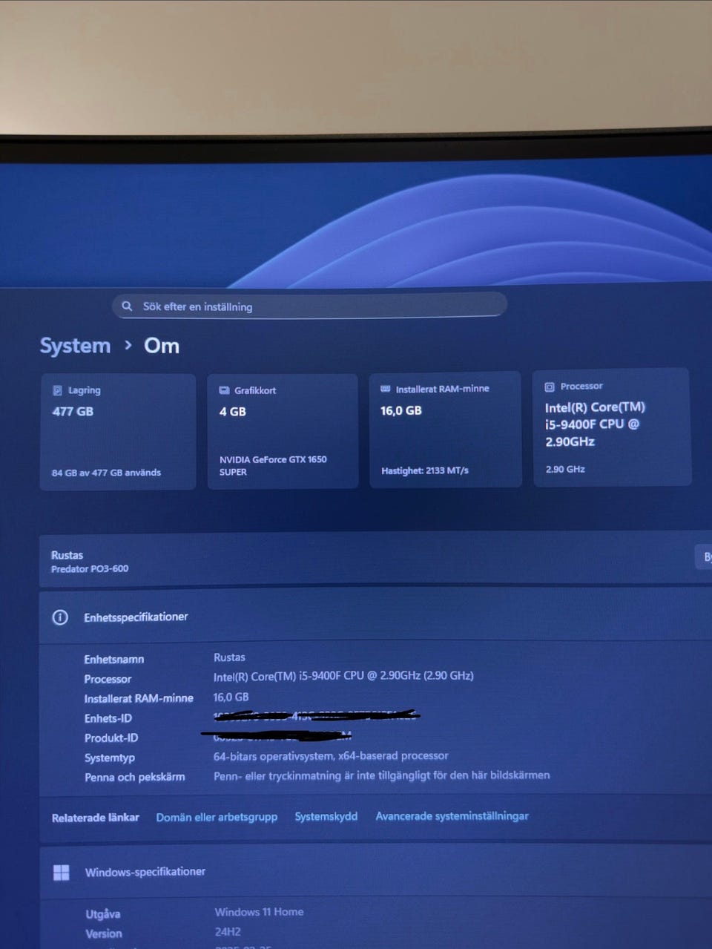Image resolution: width=712 pixels, height=949 pixels.
Task: Click the Installerat RAM-minne icon
Action: [385, 389]
